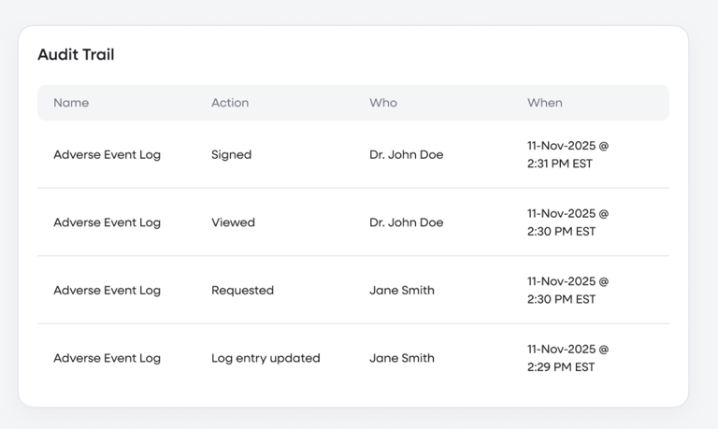Screen dimensions: 718x429
Task: Select the Signed action entry
Action: click(231, 155)
